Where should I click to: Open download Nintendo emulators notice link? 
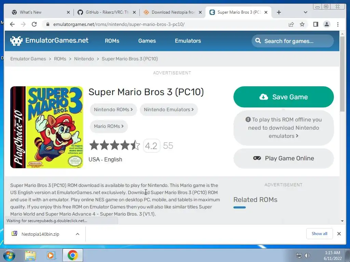[x=284, y=128]
